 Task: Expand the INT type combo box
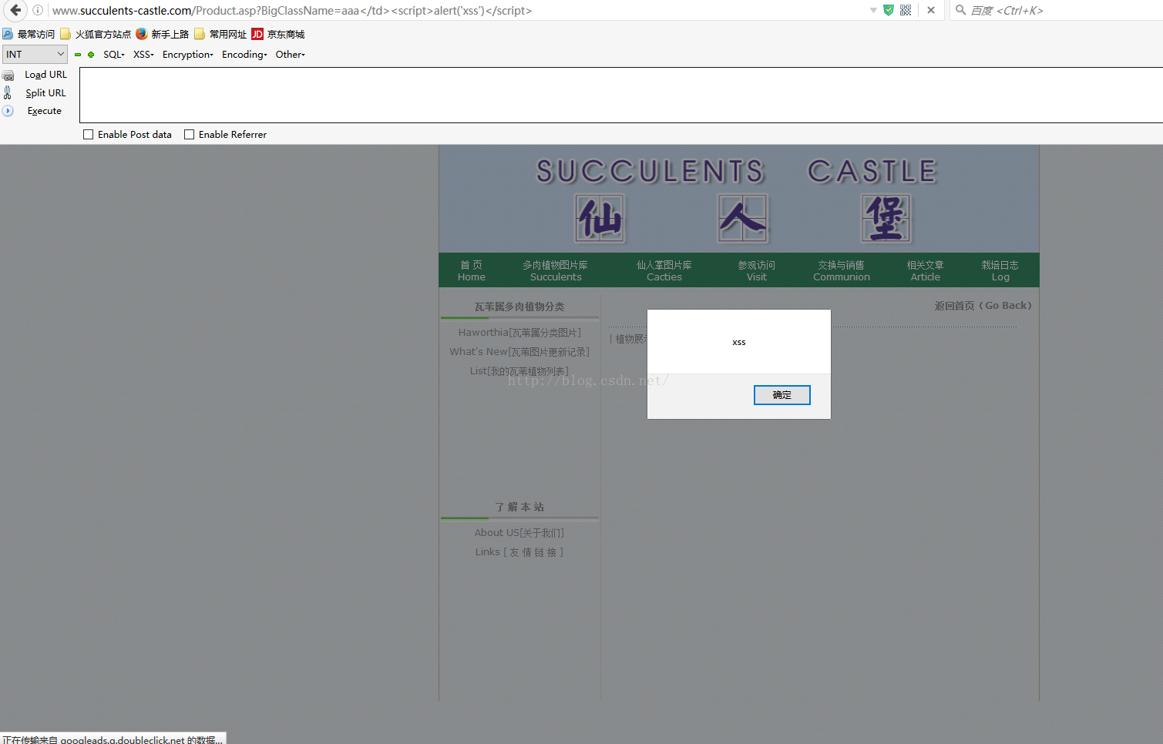[35, 54]
